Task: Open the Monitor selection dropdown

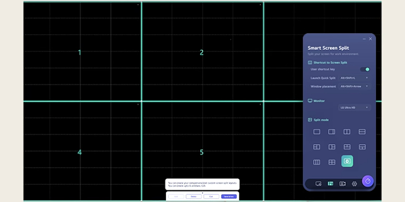Action: [354, 108]
